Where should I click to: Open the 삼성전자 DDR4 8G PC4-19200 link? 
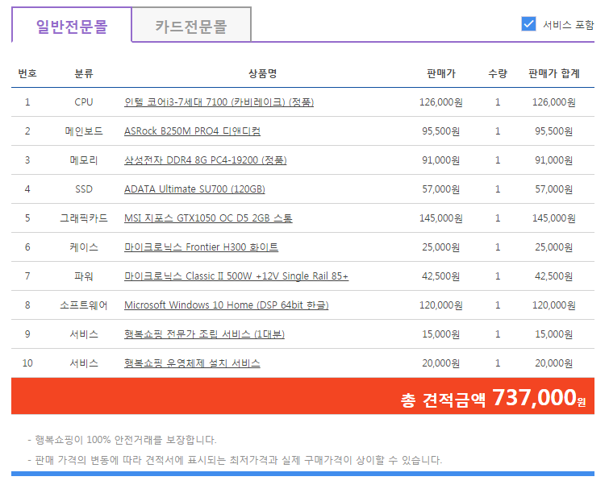[206, 160]
